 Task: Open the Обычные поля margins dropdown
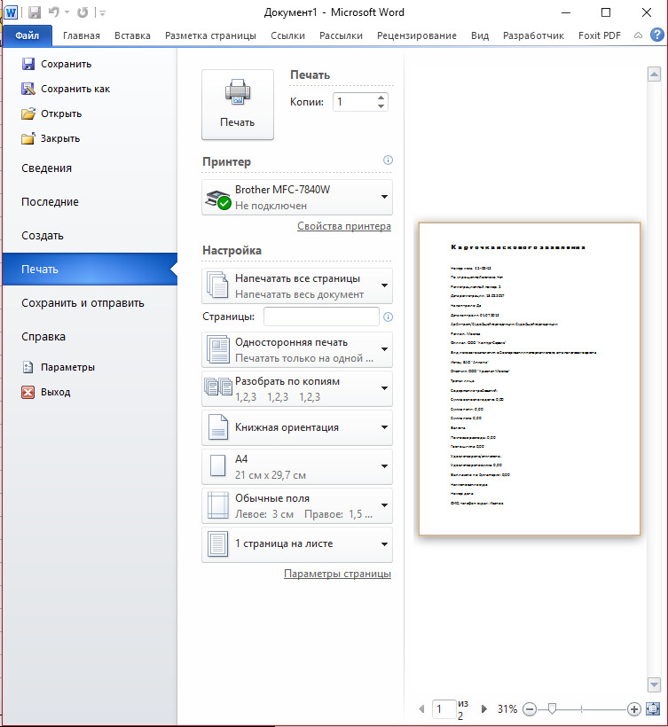click(297, 506)
